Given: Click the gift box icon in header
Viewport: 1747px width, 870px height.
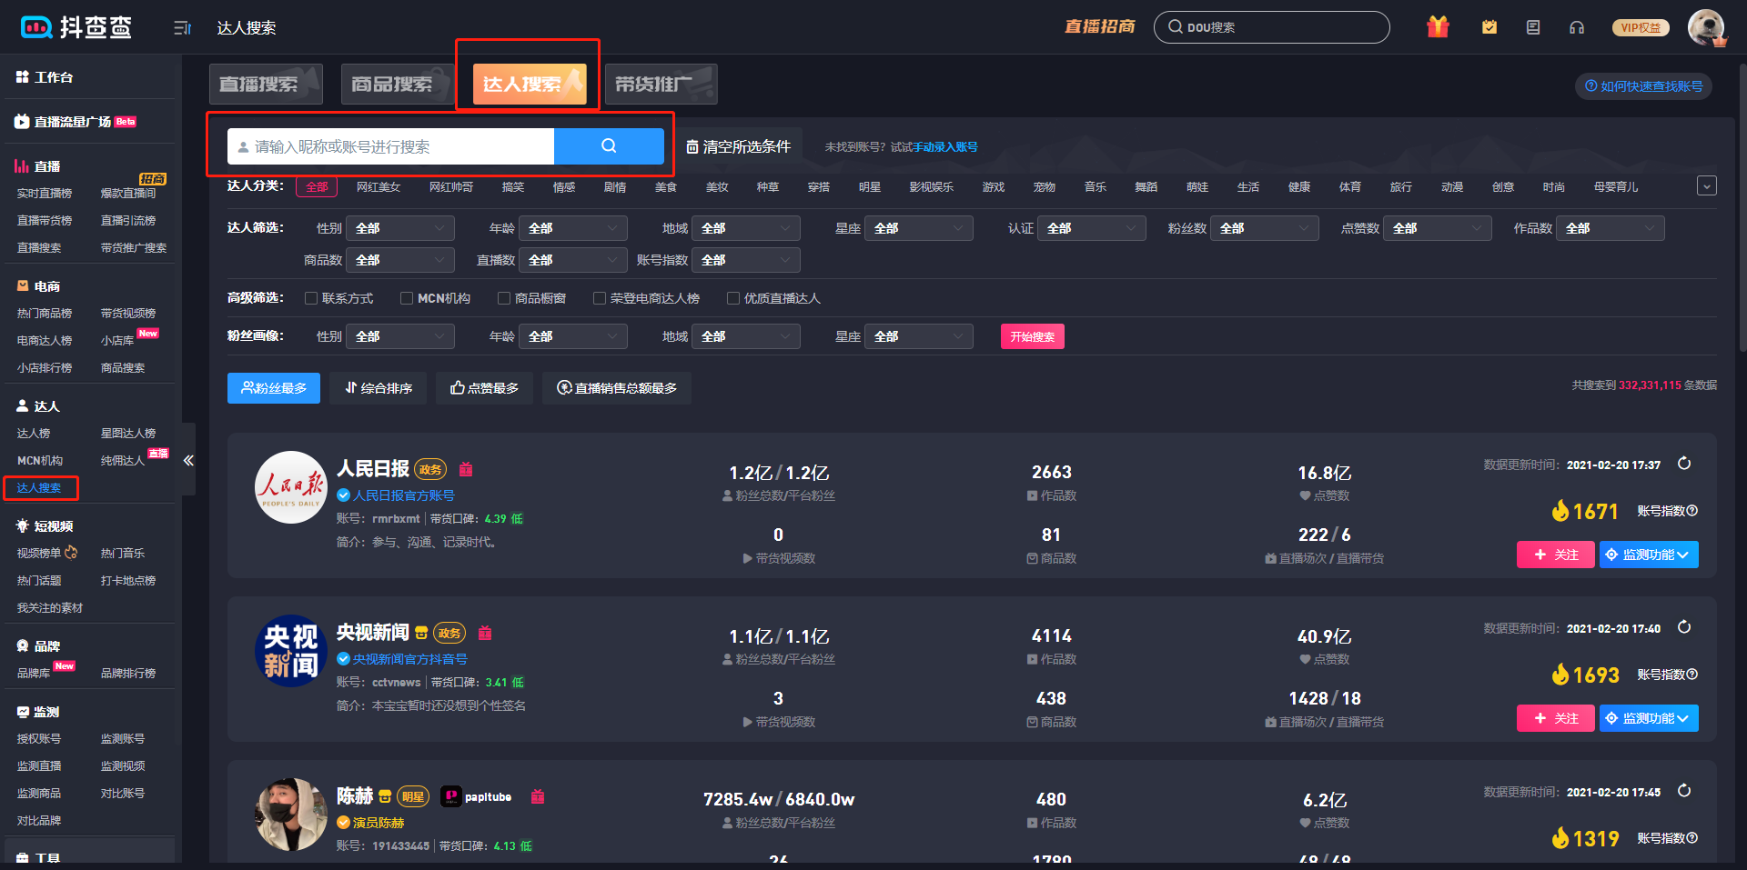Looking at the screenshot, I should click(1438, 27).
